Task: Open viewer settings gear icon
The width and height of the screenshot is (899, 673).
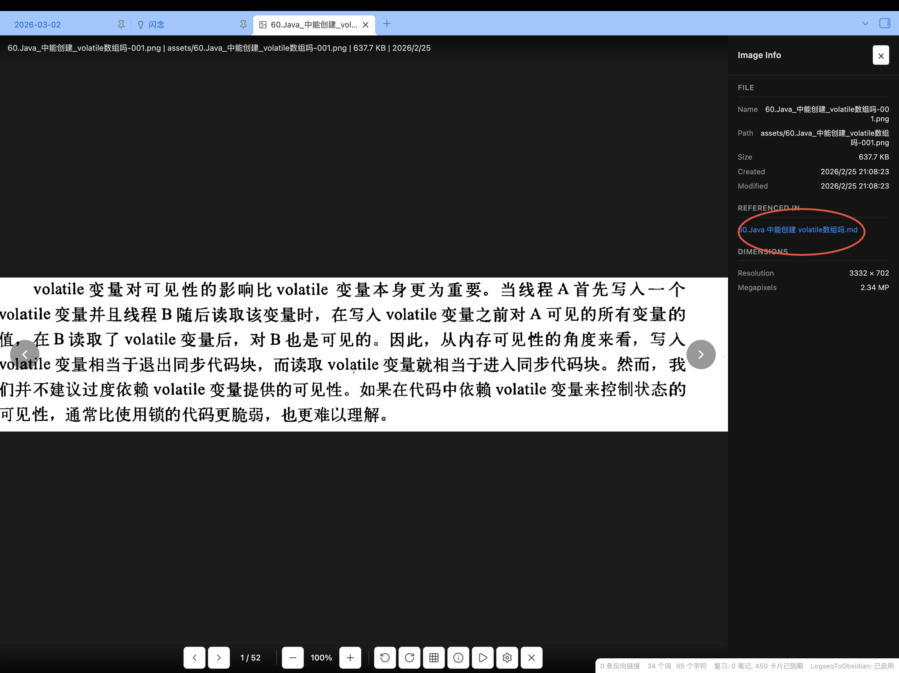Action: (507, 657)
